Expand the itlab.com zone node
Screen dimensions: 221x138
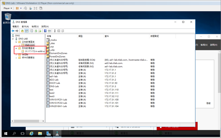point(19,45)
